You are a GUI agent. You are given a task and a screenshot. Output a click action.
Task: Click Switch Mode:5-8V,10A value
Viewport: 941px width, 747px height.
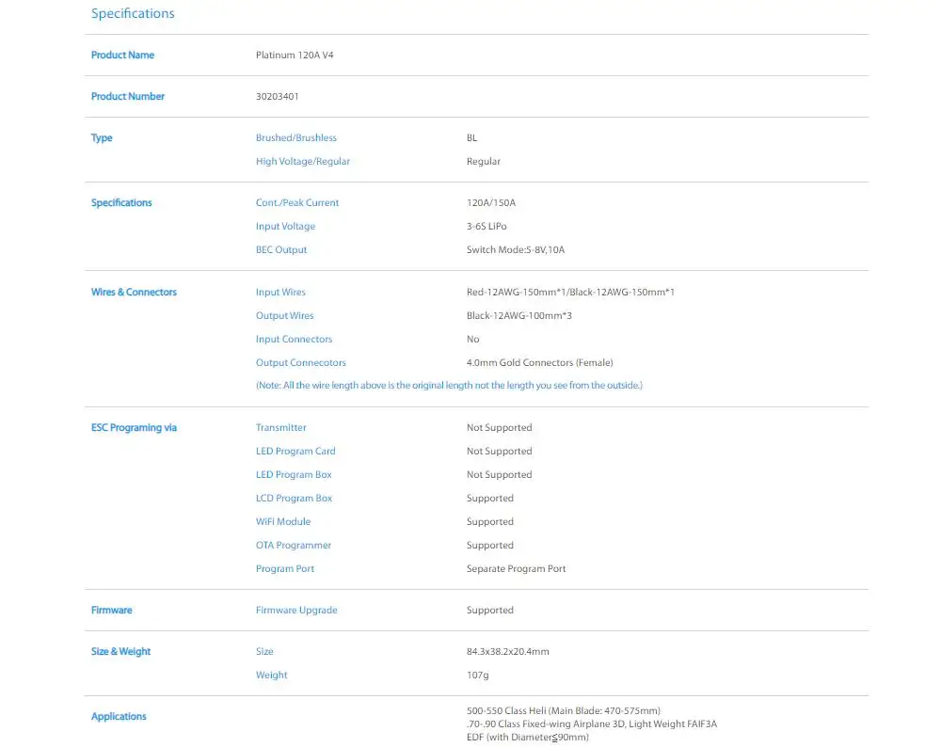coord(516,249)
